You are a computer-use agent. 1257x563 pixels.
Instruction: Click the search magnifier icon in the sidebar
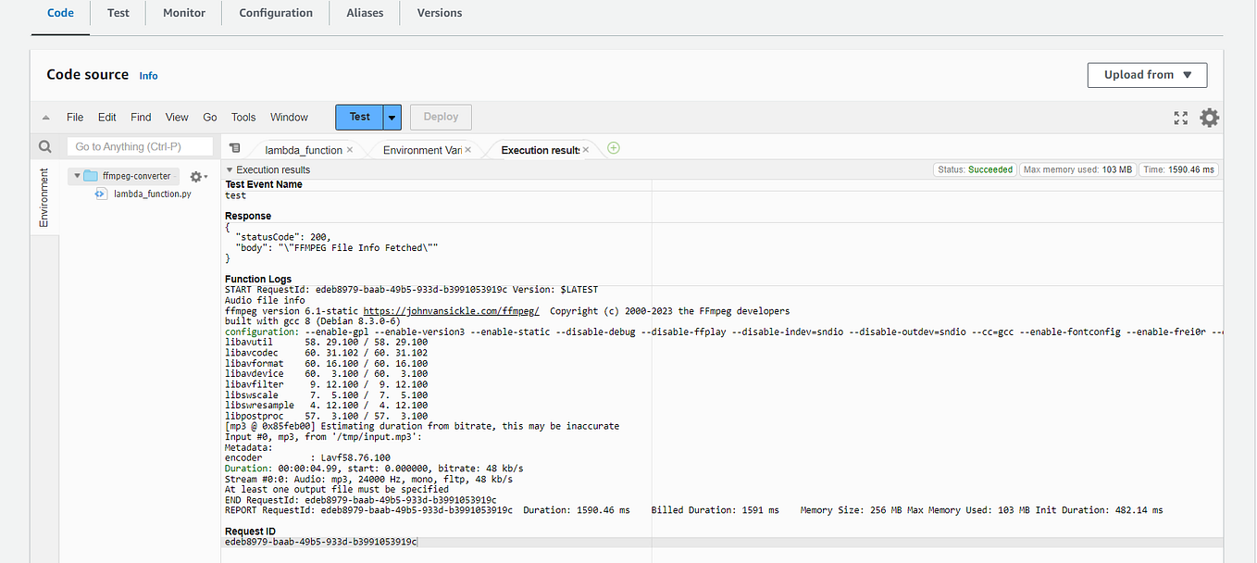44,145
